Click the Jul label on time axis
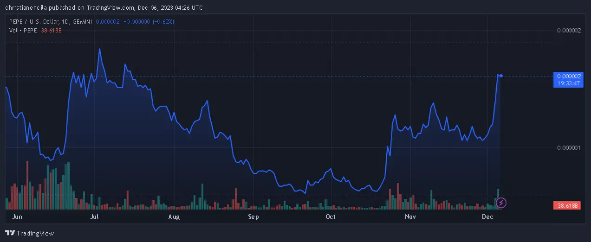591x242 pixels. point(94,217)
